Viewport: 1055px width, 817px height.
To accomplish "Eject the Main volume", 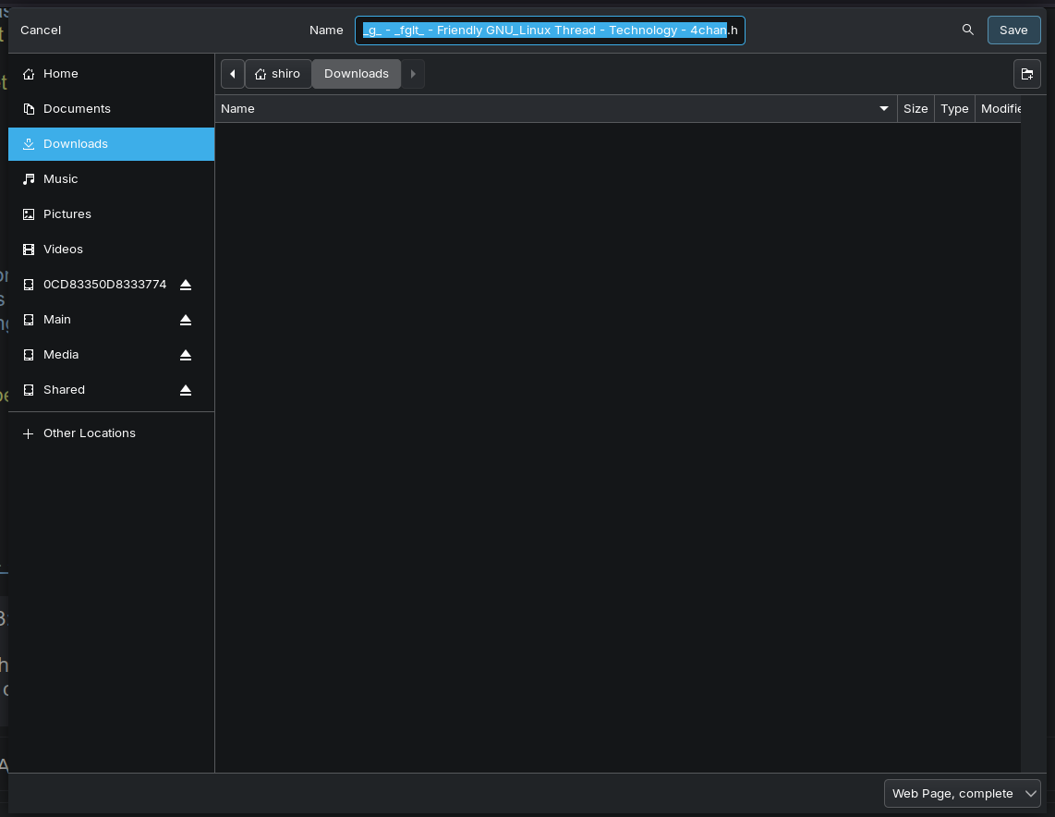I will [186, 320].
